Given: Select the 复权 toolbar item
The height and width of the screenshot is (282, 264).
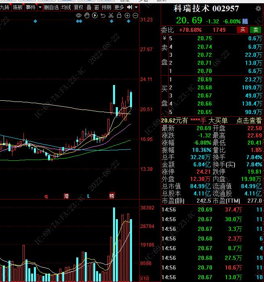Looking at the screenshot, I should (x=79, y=7).
